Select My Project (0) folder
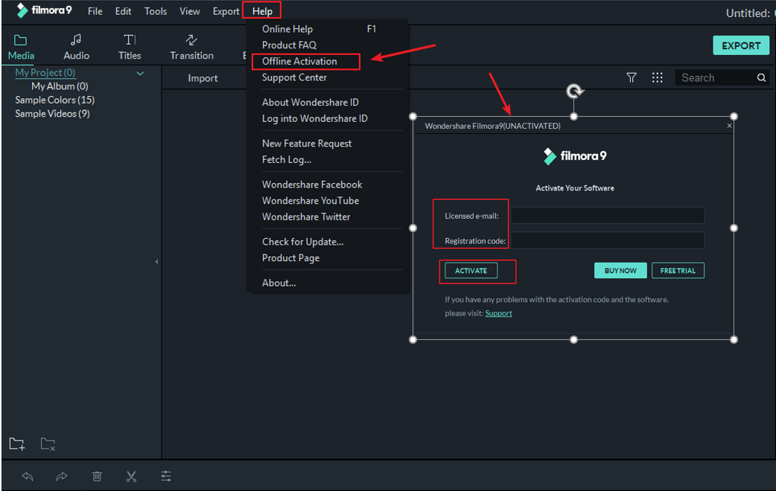The height and width of the screenshot is (491, 776). 45,73
